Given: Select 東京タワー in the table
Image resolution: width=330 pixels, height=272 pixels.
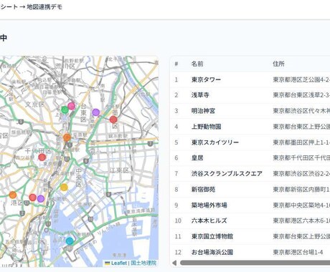Looking at the screenshot, I should tap(206, 79).
